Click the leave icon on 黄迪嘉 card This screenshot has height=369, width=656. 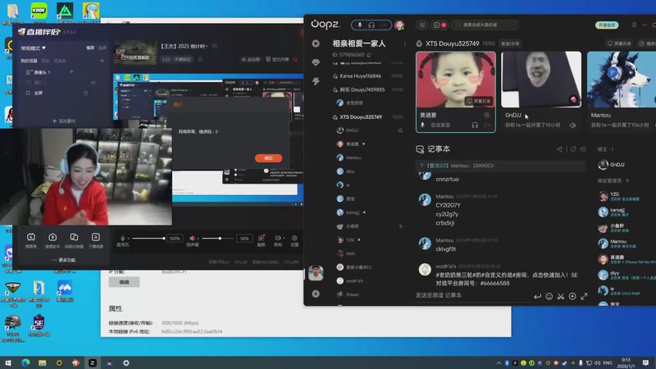point(487,125)
